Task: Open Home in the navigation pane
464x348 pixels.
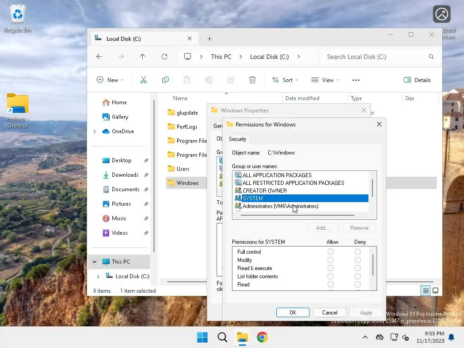Action: pos(119,102)
